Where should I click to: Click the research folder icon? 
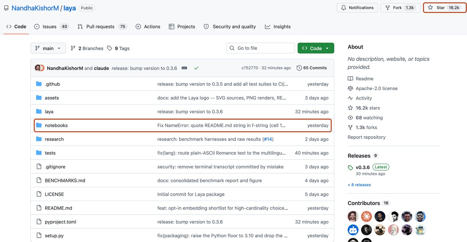39,139
